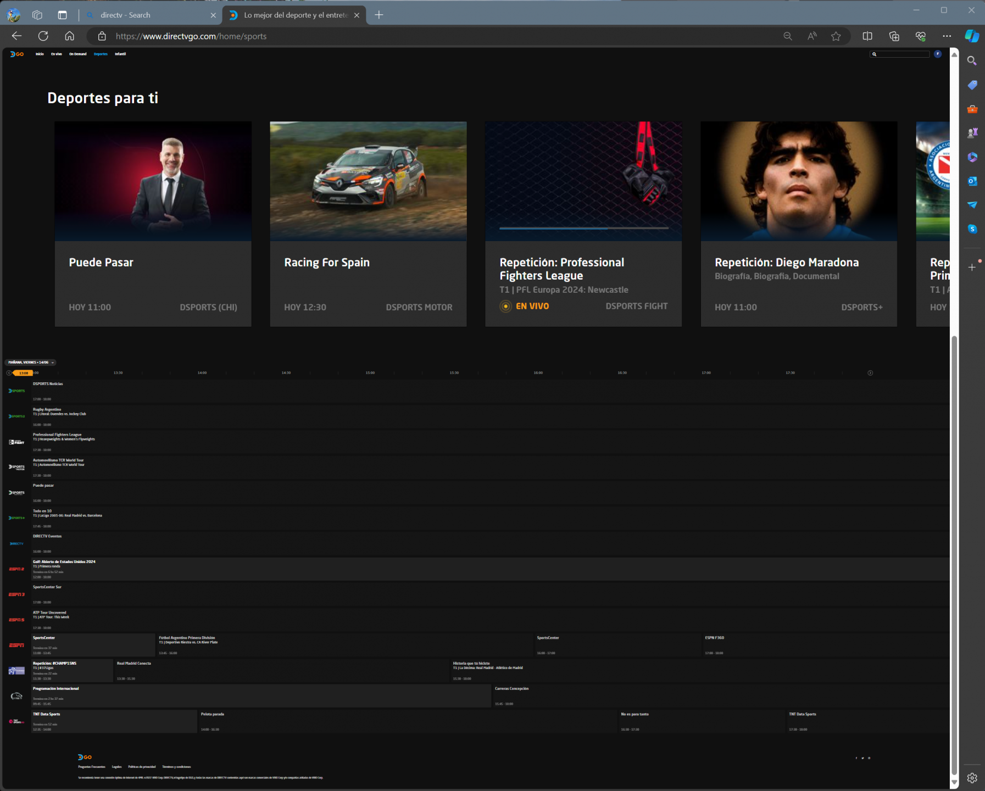Screen dimensions: 985x791
Task: Open No es para tanto program
Action: click(x=702, y=721)
